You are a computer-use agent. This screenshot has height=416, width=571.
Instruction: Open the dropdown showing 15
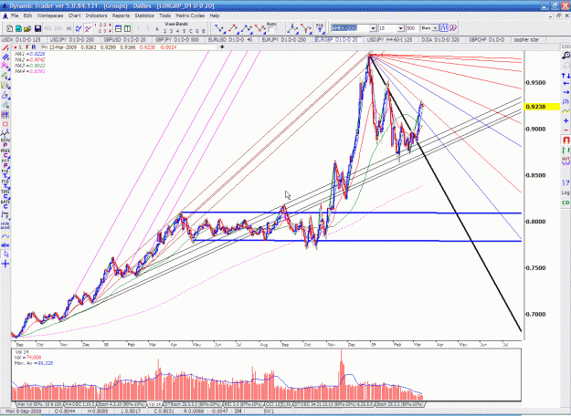[400, 28]
